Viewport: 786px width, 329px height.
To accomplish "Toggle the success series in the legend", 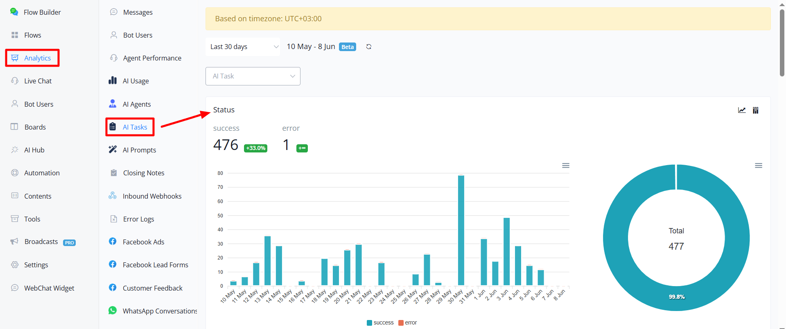I will 380,322.
